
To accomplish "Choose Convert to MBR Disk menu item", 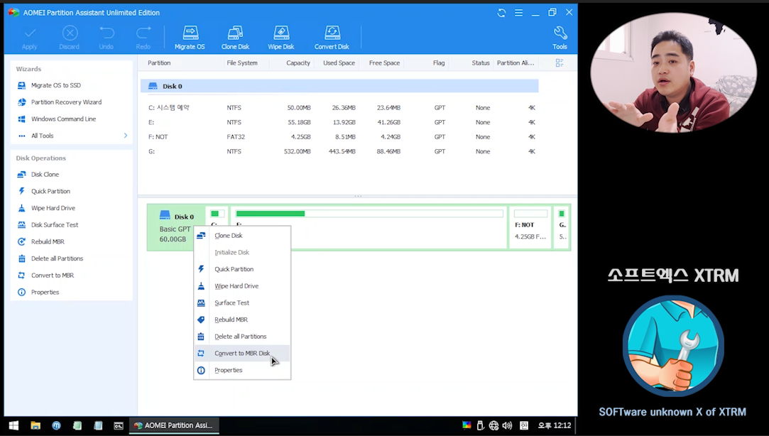I will point(242,353).
